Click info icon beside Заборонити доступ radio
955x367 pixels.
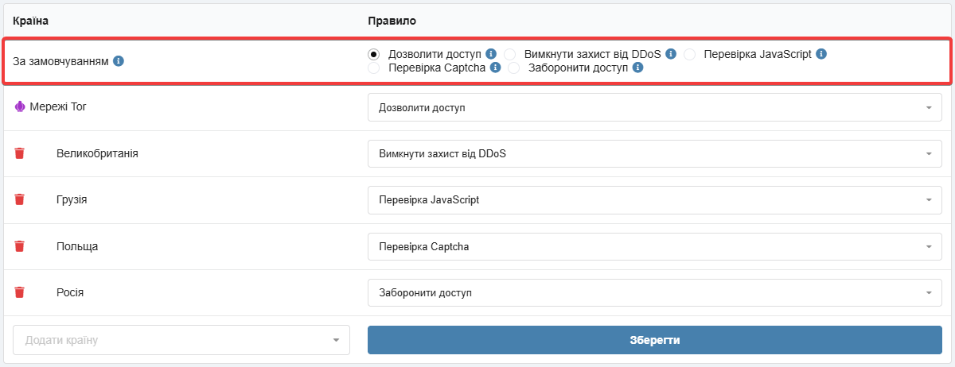point(637,68)
